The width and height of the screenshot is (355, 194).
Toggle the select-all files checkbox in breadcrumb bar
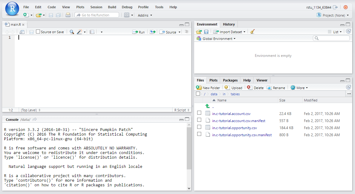198,94
